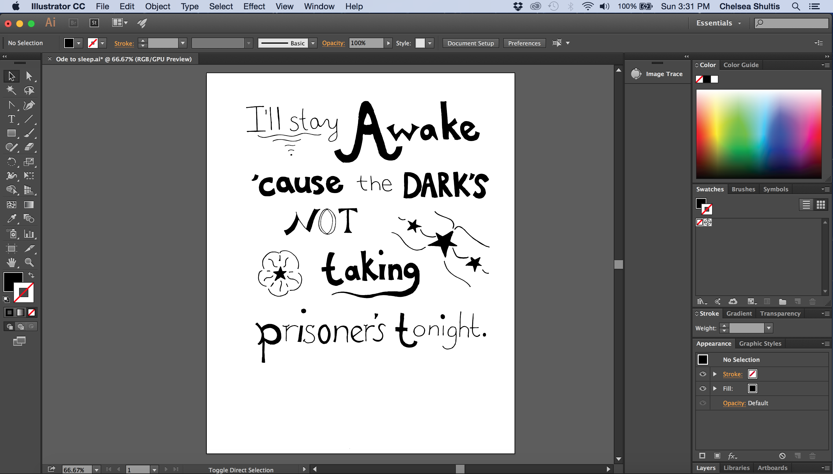This screenshot has width=833, height=474.
Task: Click the Preferences button
Action: [x=524, y=43]
